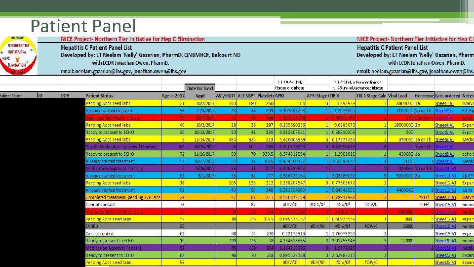Select the Date for Next Appt header
474x267 pixels.
coord(200,92)
